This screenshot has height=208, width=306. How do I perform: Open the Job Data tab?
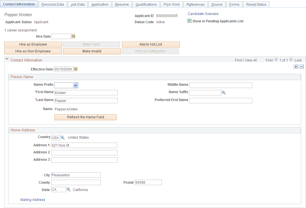pos(78,5)
